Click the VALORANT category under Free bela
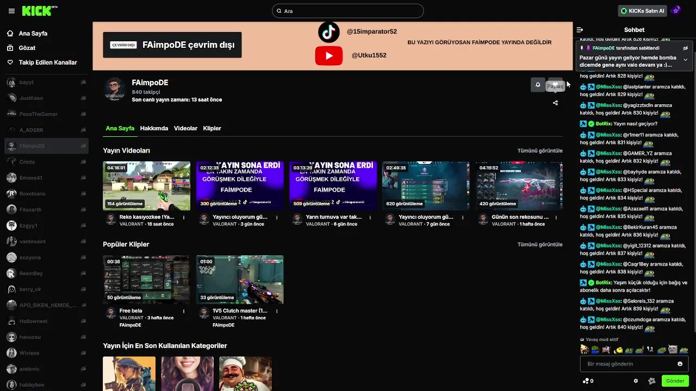This screenshot has width=696, height=391. [132, 318]
